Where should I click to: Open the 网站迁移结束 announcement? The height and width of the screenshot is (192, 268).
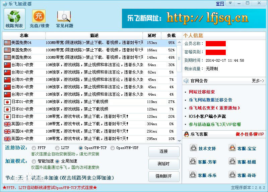pyautogui.click(x=202, y=92)
